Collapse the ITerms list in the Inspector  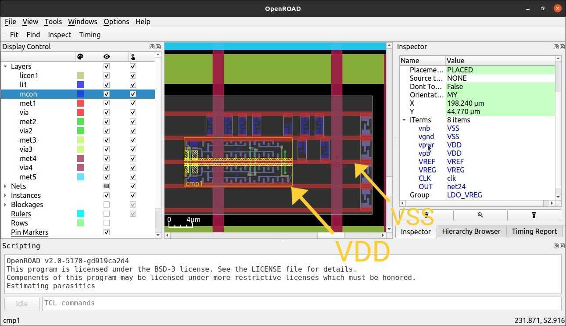[x=404, y=120]
